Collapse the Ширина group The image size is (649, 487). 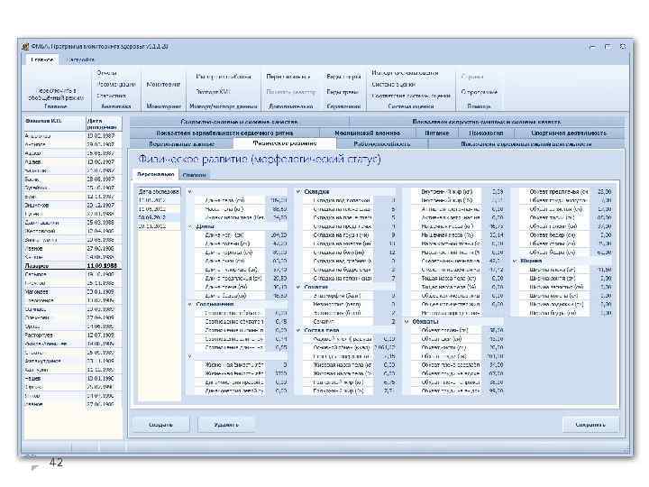(515, 261)
